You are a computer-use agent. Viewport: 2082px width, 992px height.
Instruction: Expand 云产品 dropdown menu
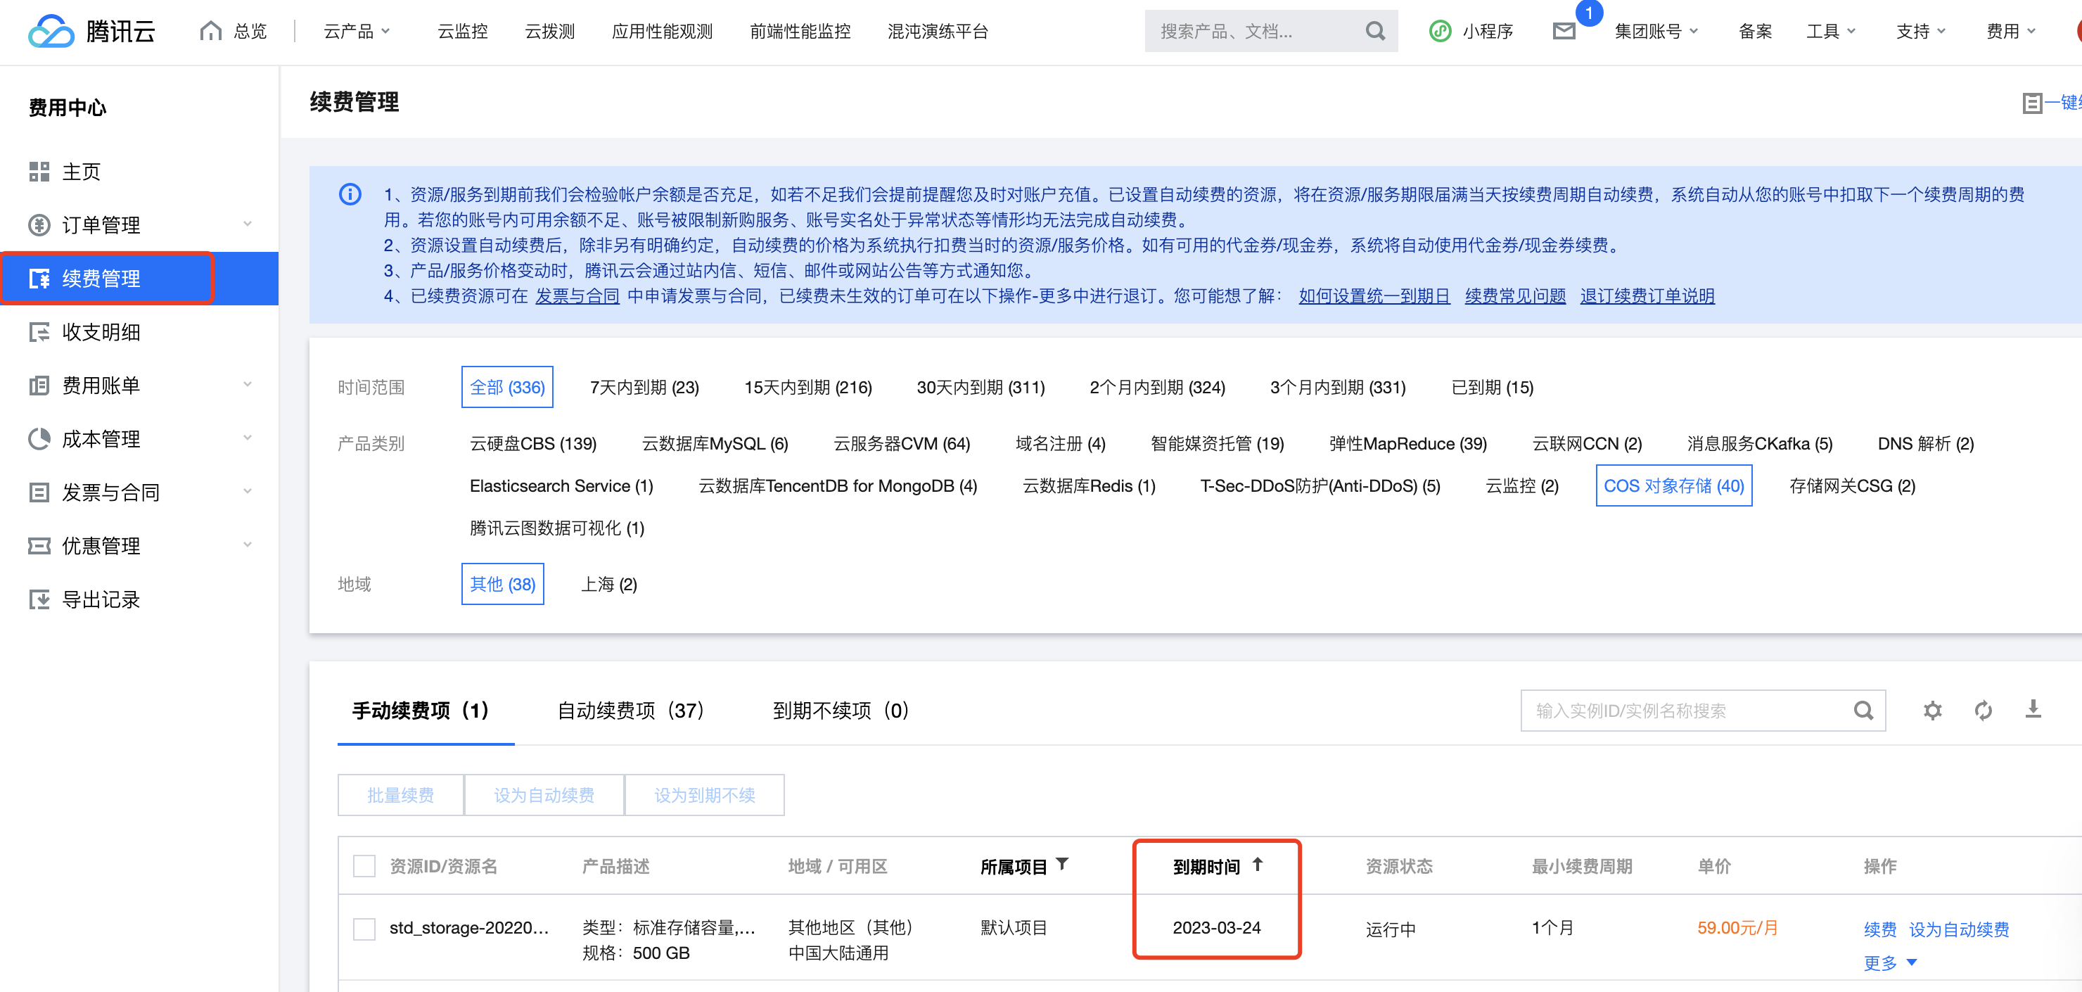[x=357, y=32]
